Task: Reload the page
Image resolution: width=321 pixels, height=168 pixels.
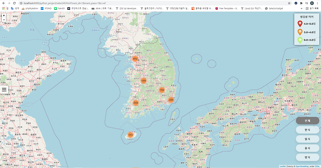Action: pyautogui.click(x=14, y=3)
